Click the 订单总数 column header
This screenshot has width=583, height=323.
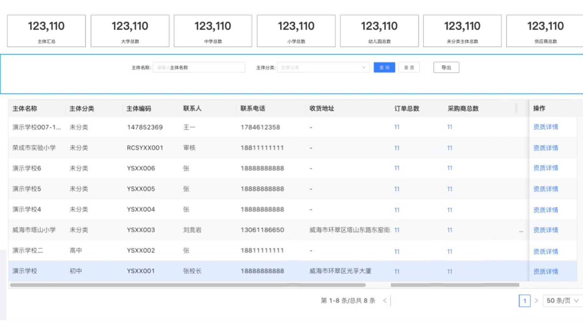(x=407, y=108)
